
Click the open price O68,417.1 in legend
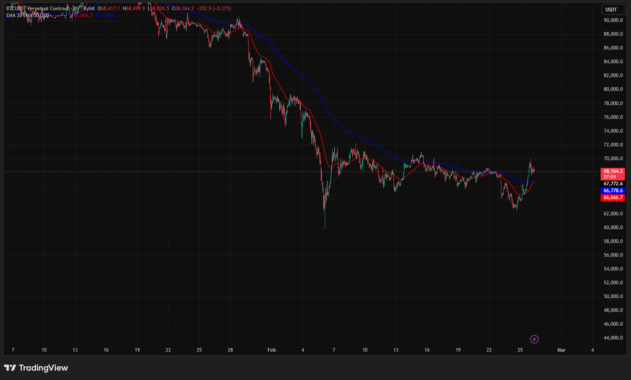tap(109, 9)
